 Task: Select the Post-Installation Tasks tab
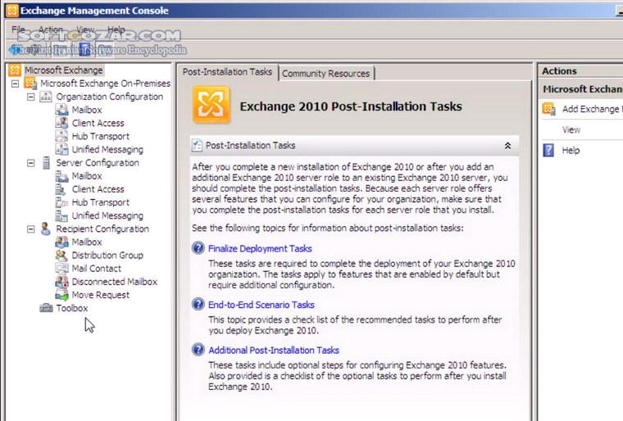(x=227, y=72)
